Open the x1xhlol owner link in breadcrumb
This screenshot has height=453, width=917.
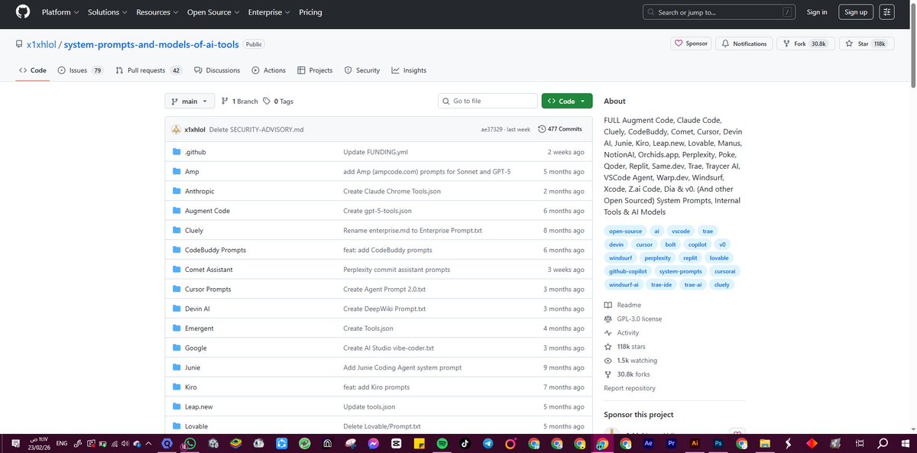(x=41, y=44)
